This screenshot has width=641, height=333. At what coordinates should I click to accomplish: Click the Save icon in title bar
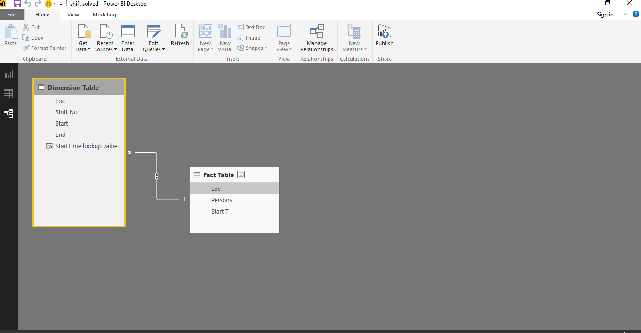[x=17, y=4]
